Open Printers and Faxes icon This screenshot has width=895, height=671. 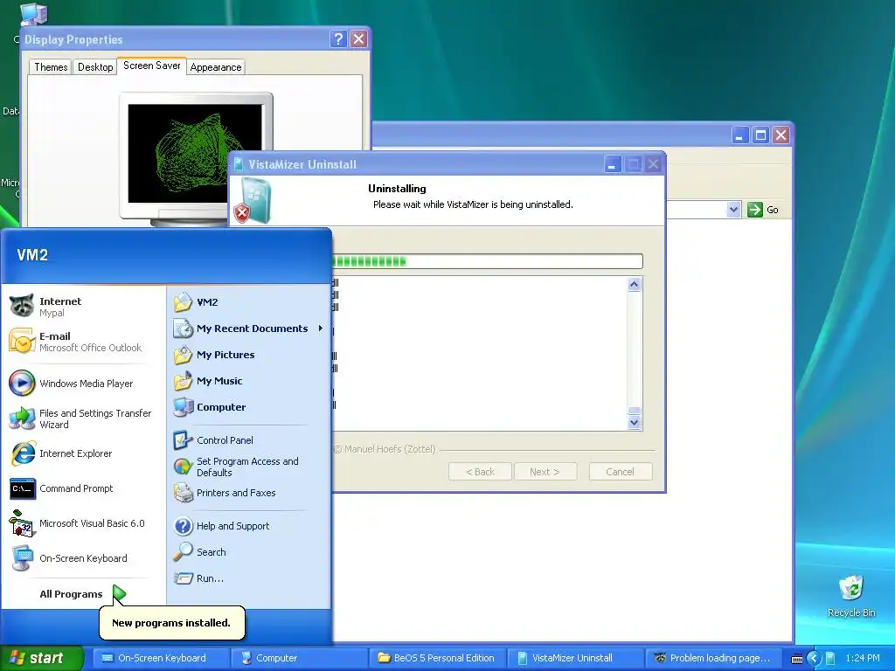[x=184, y=493]
